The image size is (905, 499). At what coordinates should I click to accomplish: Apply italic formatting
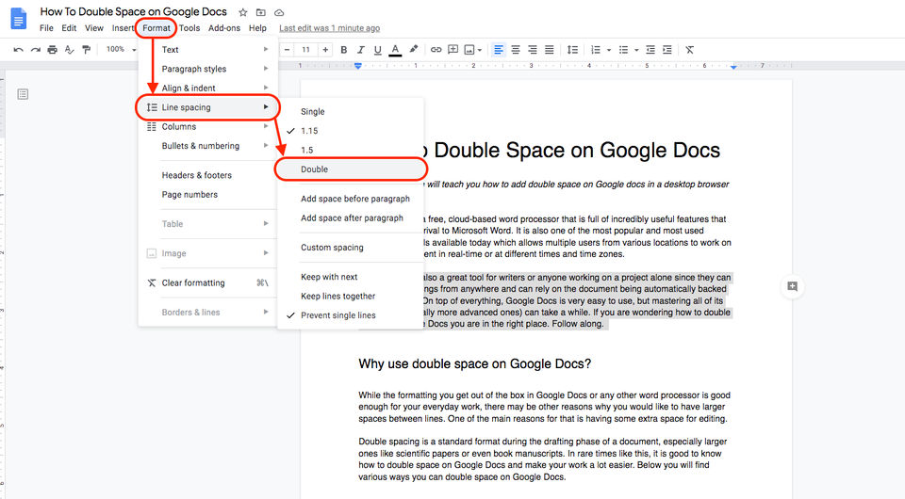coord(361,50)
